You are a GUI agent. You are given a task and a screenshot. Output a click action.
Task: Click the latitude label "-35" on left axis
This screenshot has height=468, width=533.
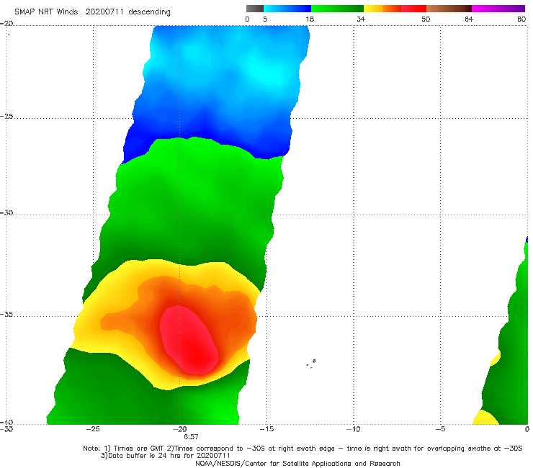6,315
